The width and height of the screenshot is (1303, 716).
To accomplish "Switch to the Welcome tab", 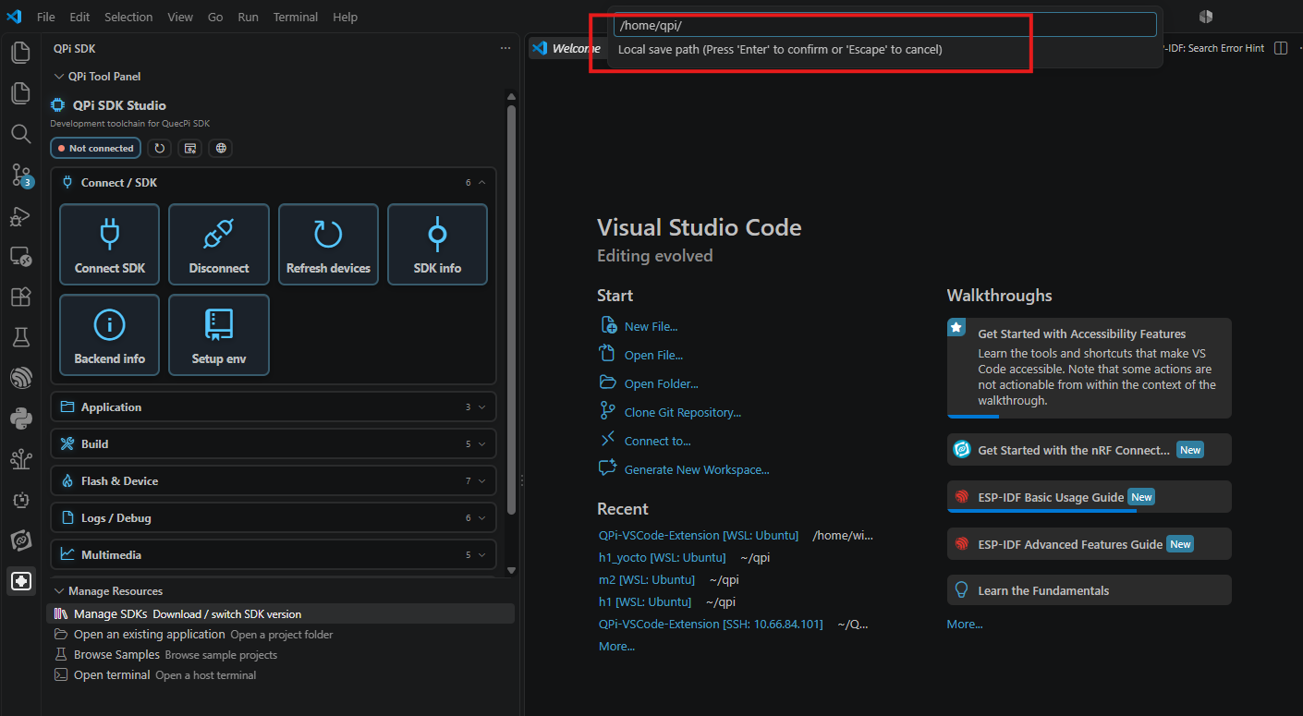I will click(566, 48).
